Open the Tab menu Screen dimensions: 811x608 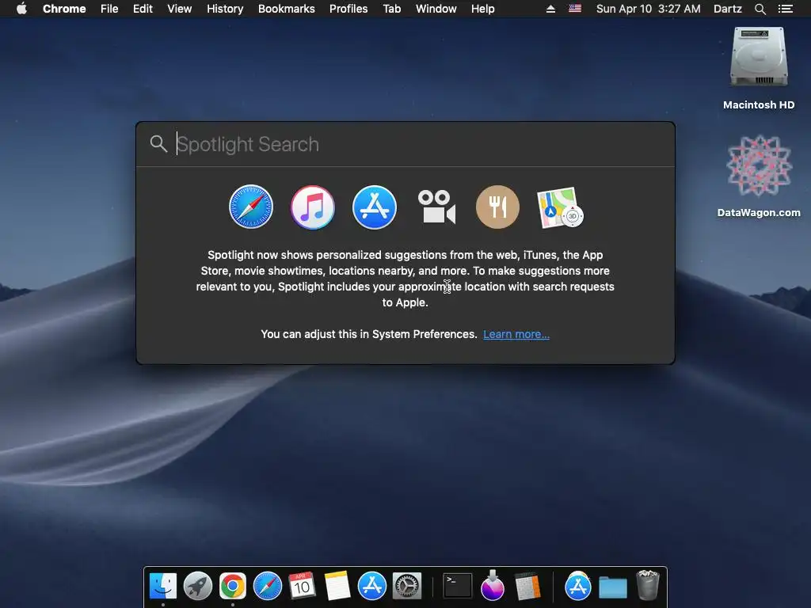(391, 9)
